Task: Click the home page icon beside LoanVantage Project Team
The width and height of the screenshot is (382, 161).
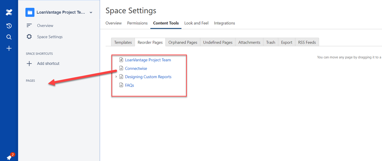Action: (x=121, y=60)
